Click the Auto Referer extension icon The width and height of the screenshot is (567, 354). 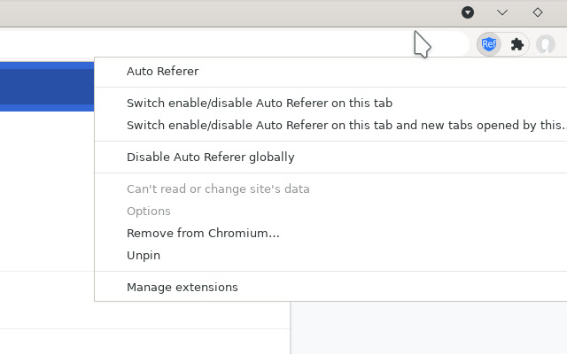pyautogui.click(x=488, y=44)
